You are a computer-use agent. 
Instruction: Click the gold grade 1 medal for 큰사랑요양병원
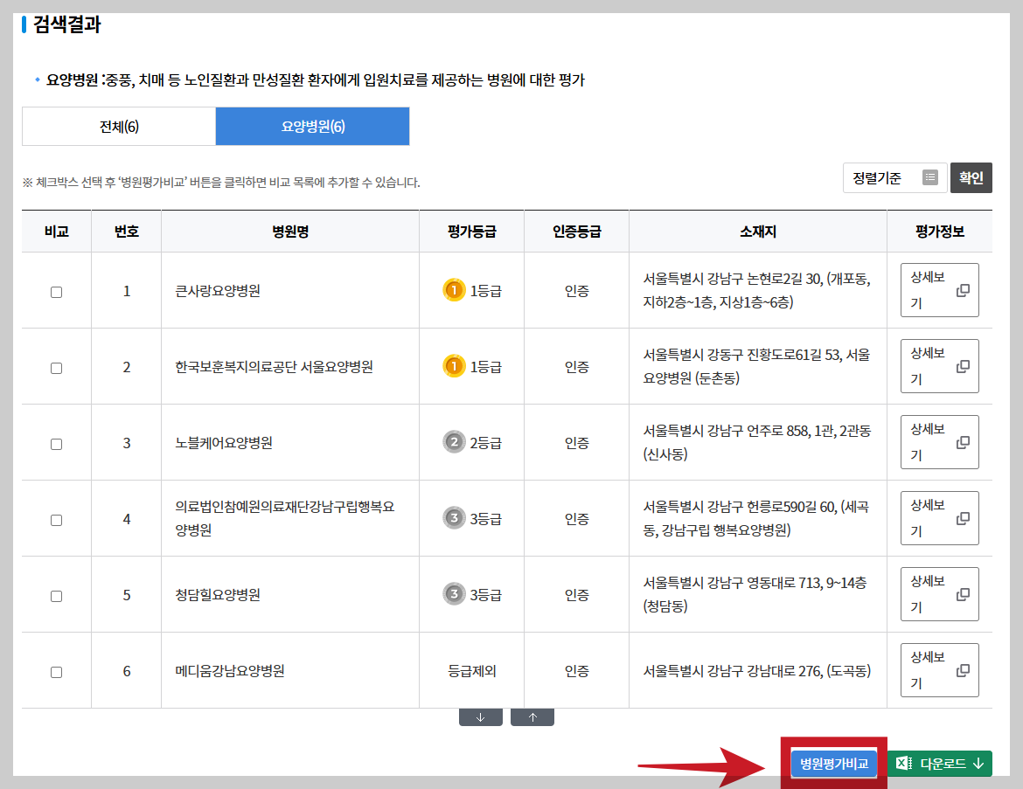(x=454, y=290)
